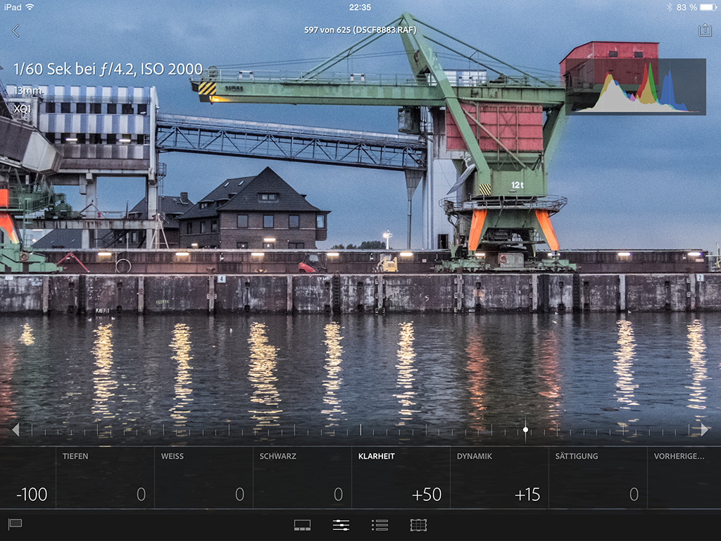Choose the Schwarz adjustment tile
This screenshot has width=721, height=541.
[302, 477]
